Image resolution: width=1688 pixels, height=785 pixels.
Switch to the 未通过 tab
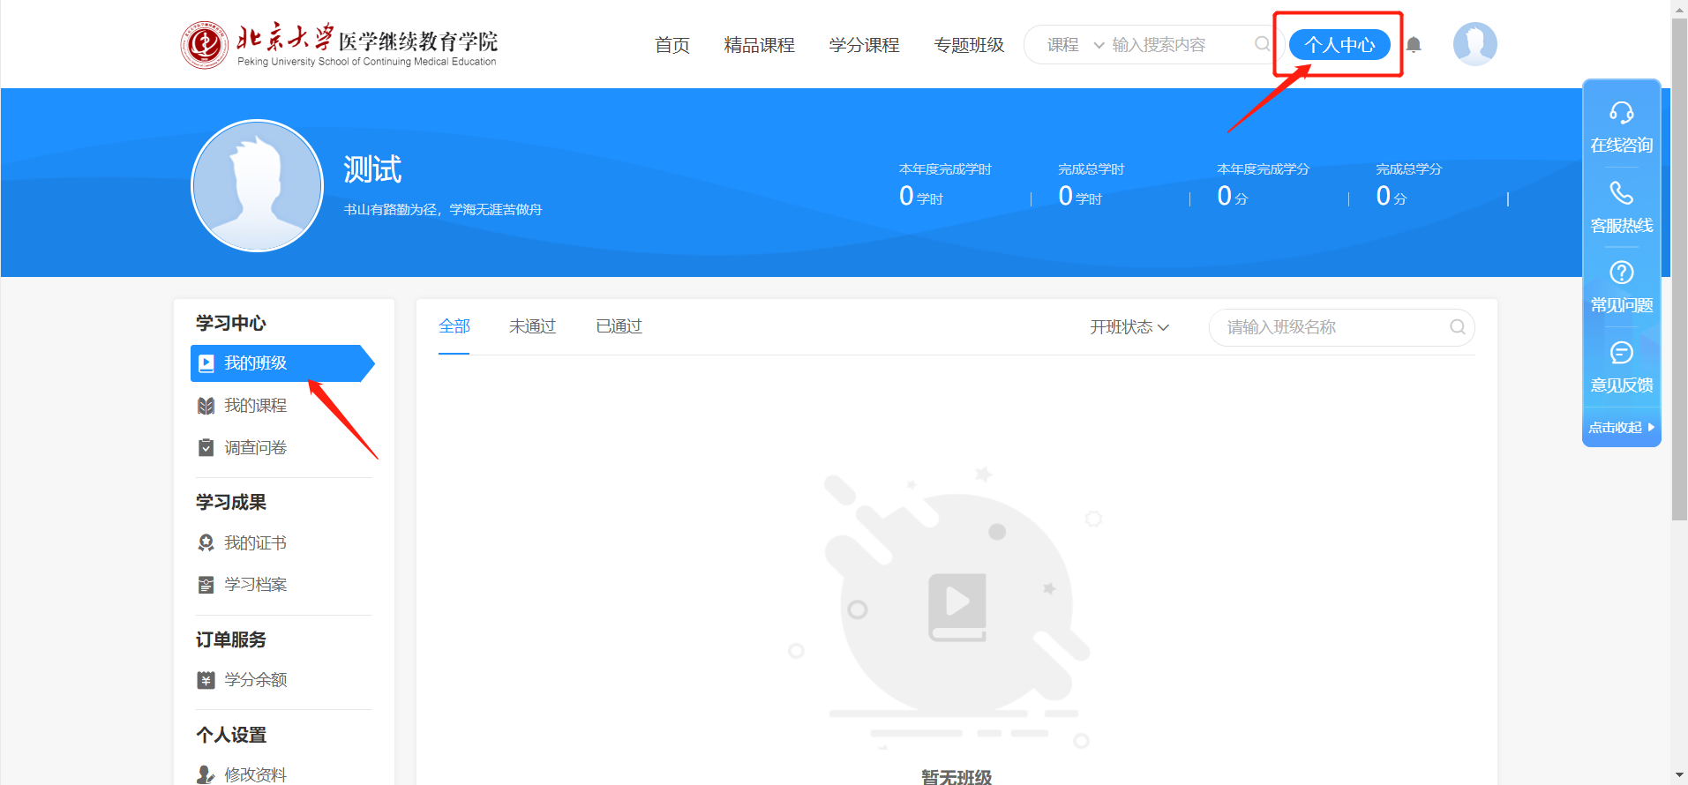tap(533, 326)
